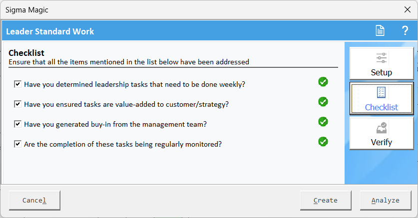The height and width of the screenshot is (218, 418).
Task: Close the Sigma Magic dialog
Action: (x=408, y=10)
